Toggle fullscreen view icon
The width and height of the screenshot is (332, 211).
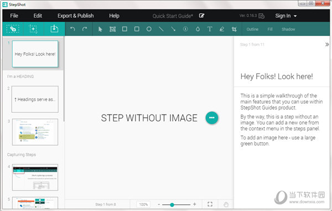210,204
